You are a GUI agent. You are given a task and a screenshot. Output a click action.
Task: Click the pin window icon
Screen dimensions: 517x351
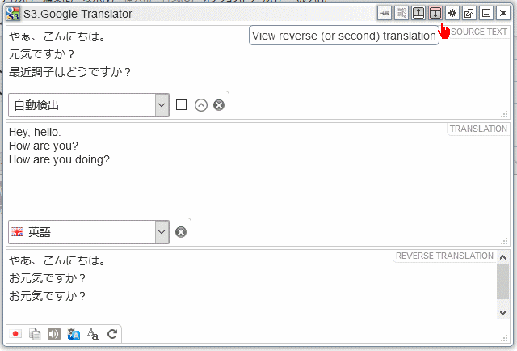[384, 13]
